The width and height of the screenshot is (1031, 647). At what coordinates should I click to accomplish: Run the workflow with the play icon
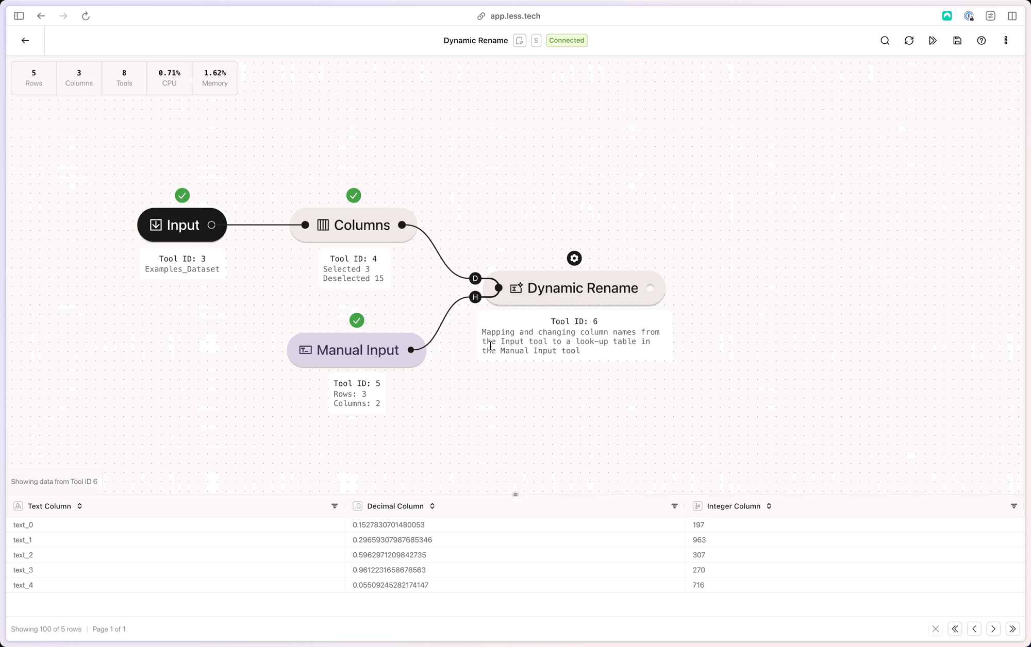(933, 41)
